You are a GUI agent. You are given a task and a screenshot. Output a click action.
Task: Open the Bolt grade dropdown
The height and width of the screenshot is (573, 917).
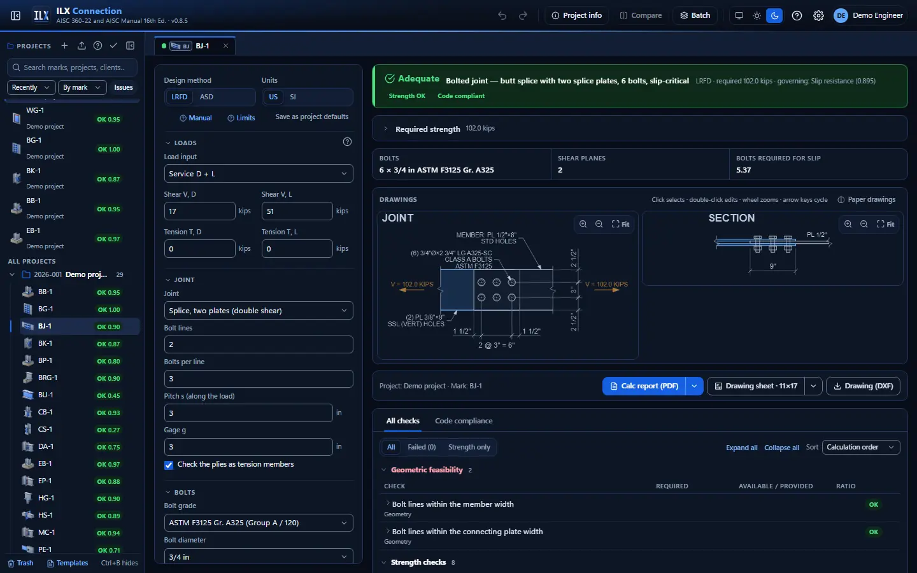(x=259, y=523)
